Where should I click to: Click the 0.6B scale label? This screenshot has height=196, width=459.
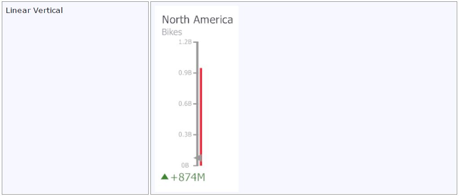point(185,103)
